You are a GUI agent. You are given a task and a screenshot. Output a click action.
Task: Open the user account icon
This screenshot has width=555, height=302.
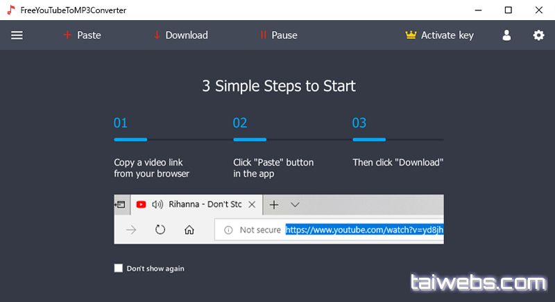tap(506, 35)
